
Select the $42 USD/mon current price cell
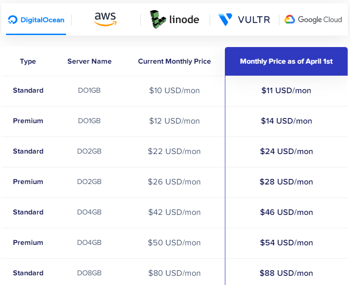point(174,212)
